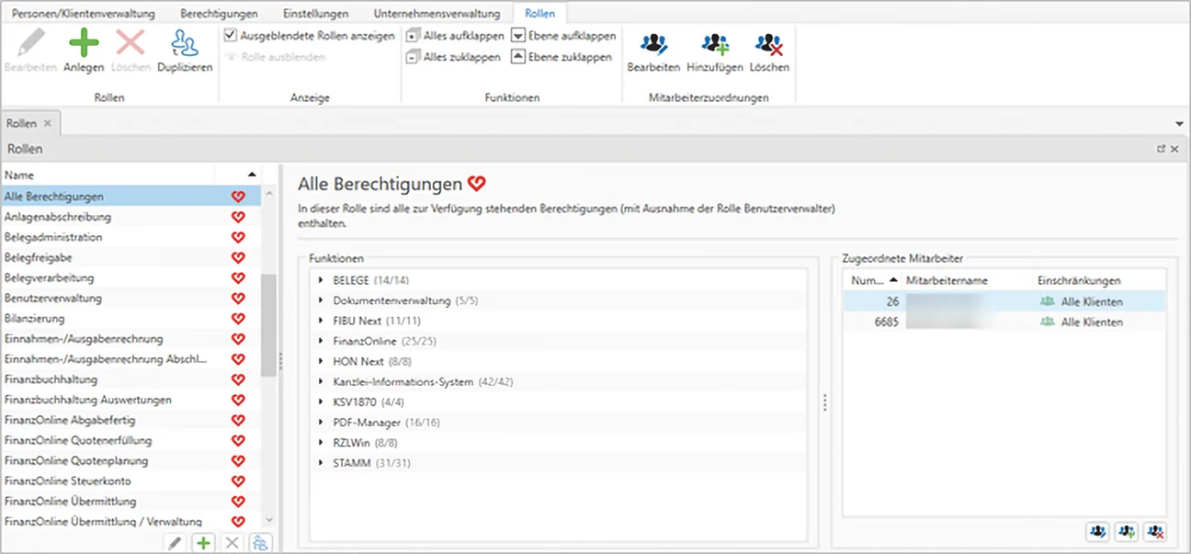Click Löschen under Mitarbeiterzuordnungen in ribbon
The image size is (1191, 554).
pos(768,43)
